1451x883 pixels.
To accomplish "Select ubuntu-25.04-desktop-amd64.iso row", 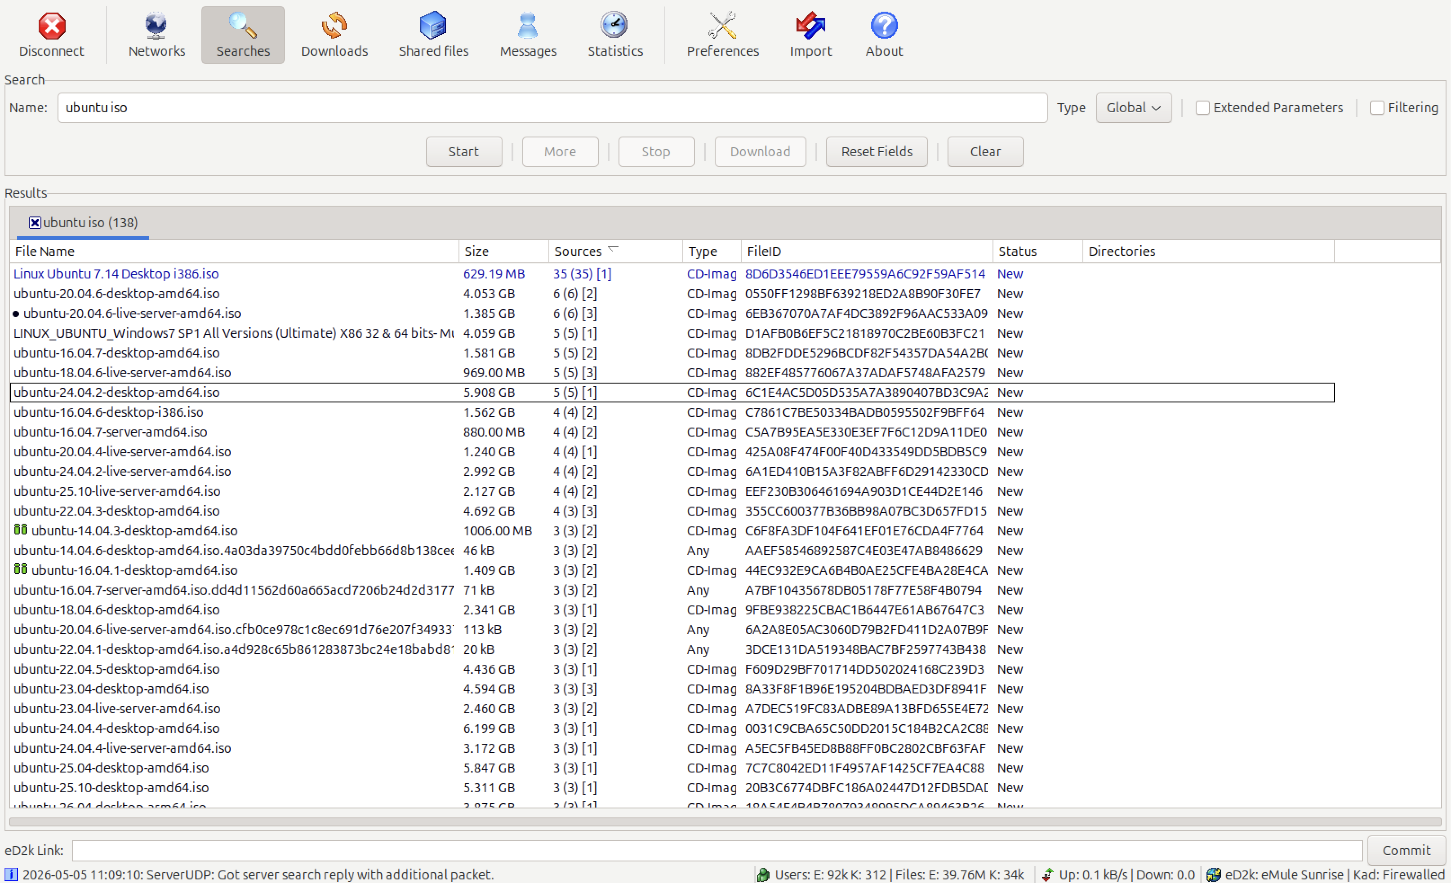I will 672,768.
